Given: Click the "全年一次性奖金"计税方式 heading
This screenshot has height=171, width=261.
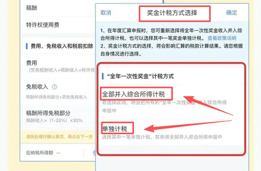Looking at the screenshot, I should coord(140,76).
